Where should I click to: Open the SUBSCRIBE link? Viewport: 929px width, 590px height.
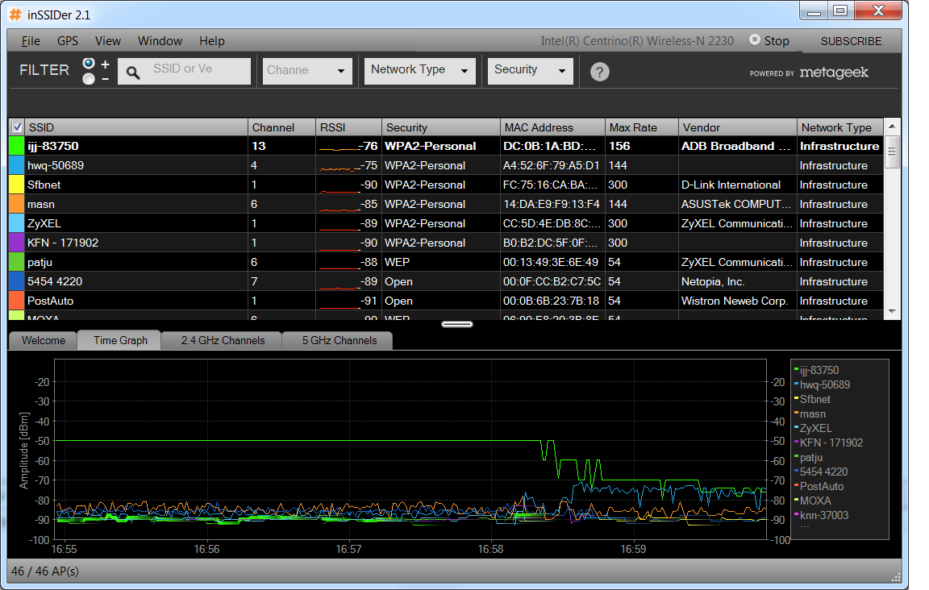[851, 41]
